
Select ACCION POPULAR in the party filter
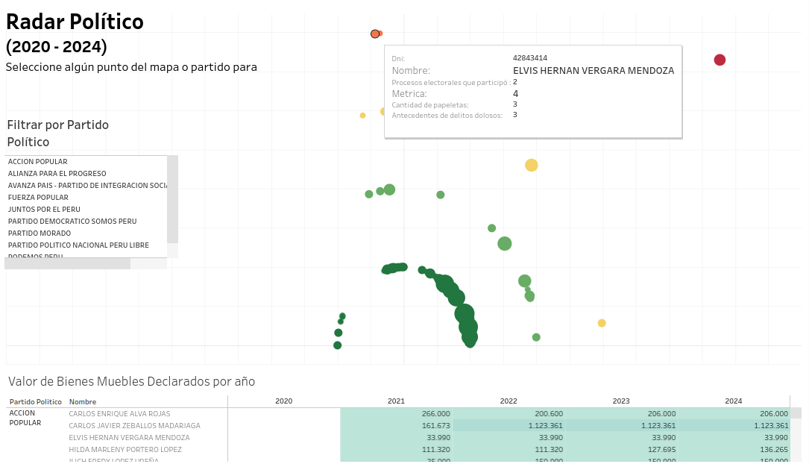[38, 162]
